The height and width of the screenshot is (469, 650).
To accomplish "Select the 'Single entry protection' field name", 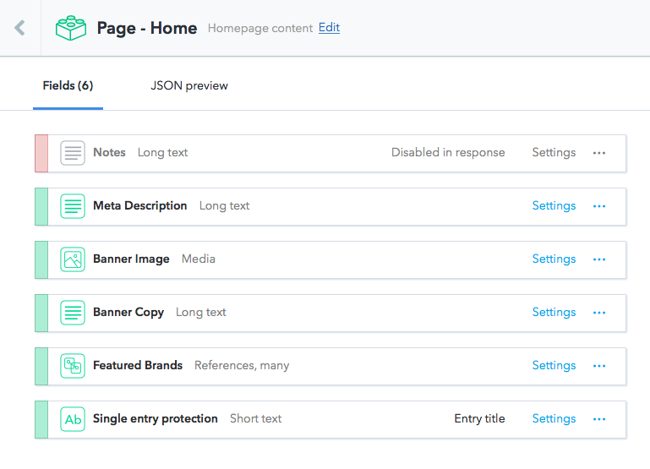I will pos(156,418).
